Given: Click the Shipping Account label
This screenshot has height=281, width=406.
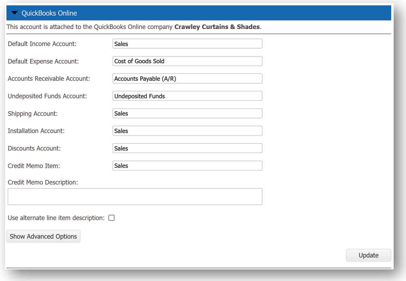Looking at the screenshot, I should coord(33,113).
